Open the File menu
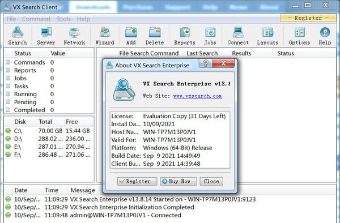The width and height of the screenshot is (340, 223). coord(11,19)
